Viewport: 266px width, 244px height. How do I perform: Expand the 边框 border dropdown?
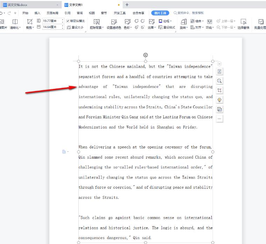[165, 21]
